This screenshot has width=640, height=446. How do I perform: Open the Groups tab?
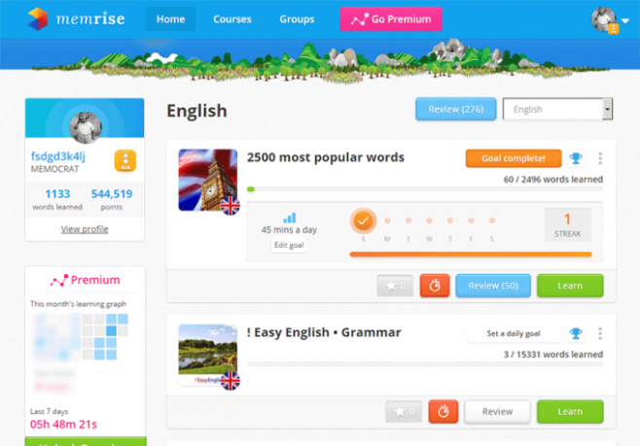pyautogui.click(x=297, y=19)
